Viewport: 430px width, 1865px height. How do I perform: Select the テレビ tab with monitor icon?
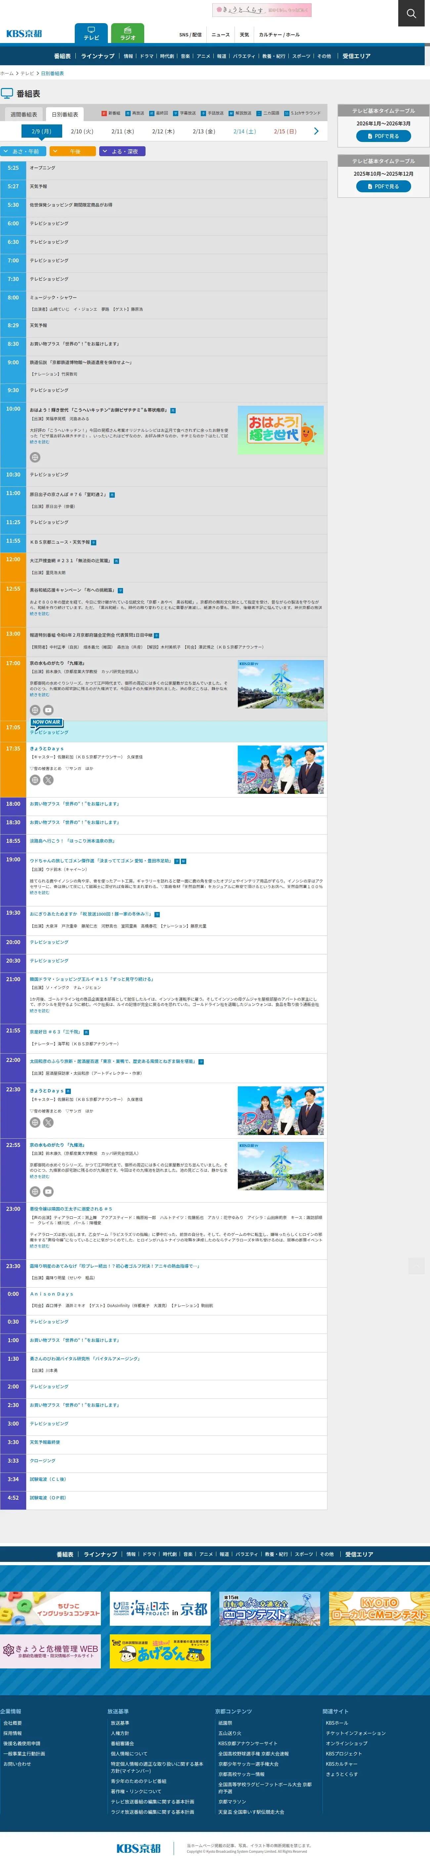coord(91,33)
